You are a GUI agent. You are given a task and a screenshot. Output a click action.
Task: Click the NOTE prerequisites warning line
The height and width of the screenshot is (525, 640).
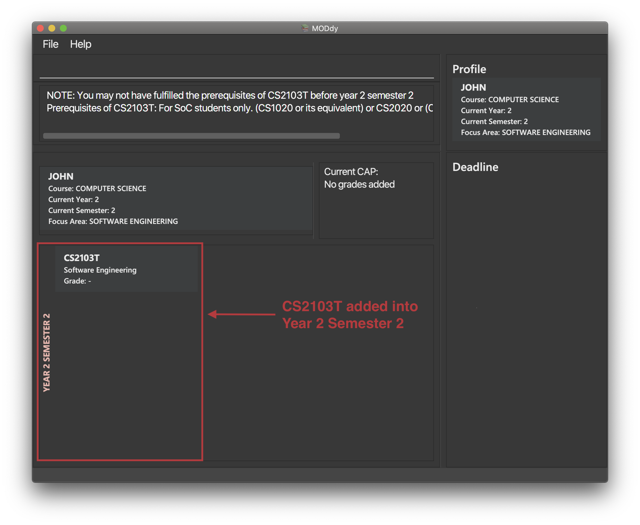click(x=230, y=96)
